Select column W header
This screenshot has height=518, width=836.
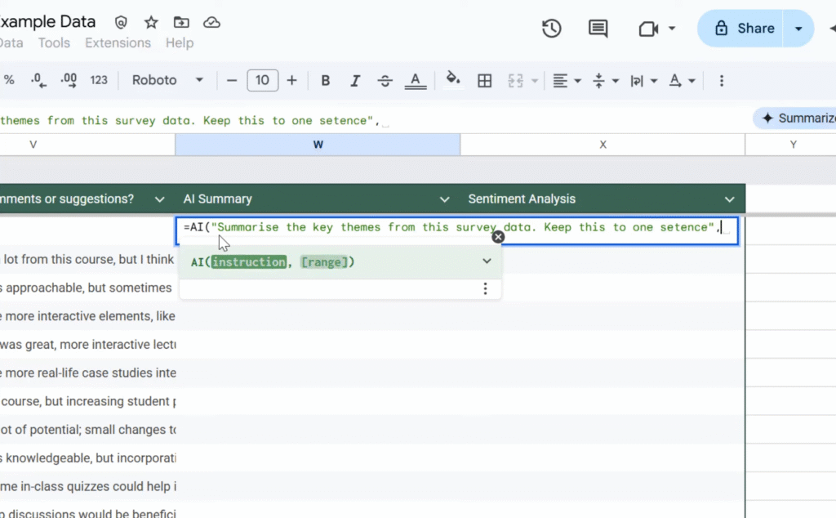click(x=318, y=145)
